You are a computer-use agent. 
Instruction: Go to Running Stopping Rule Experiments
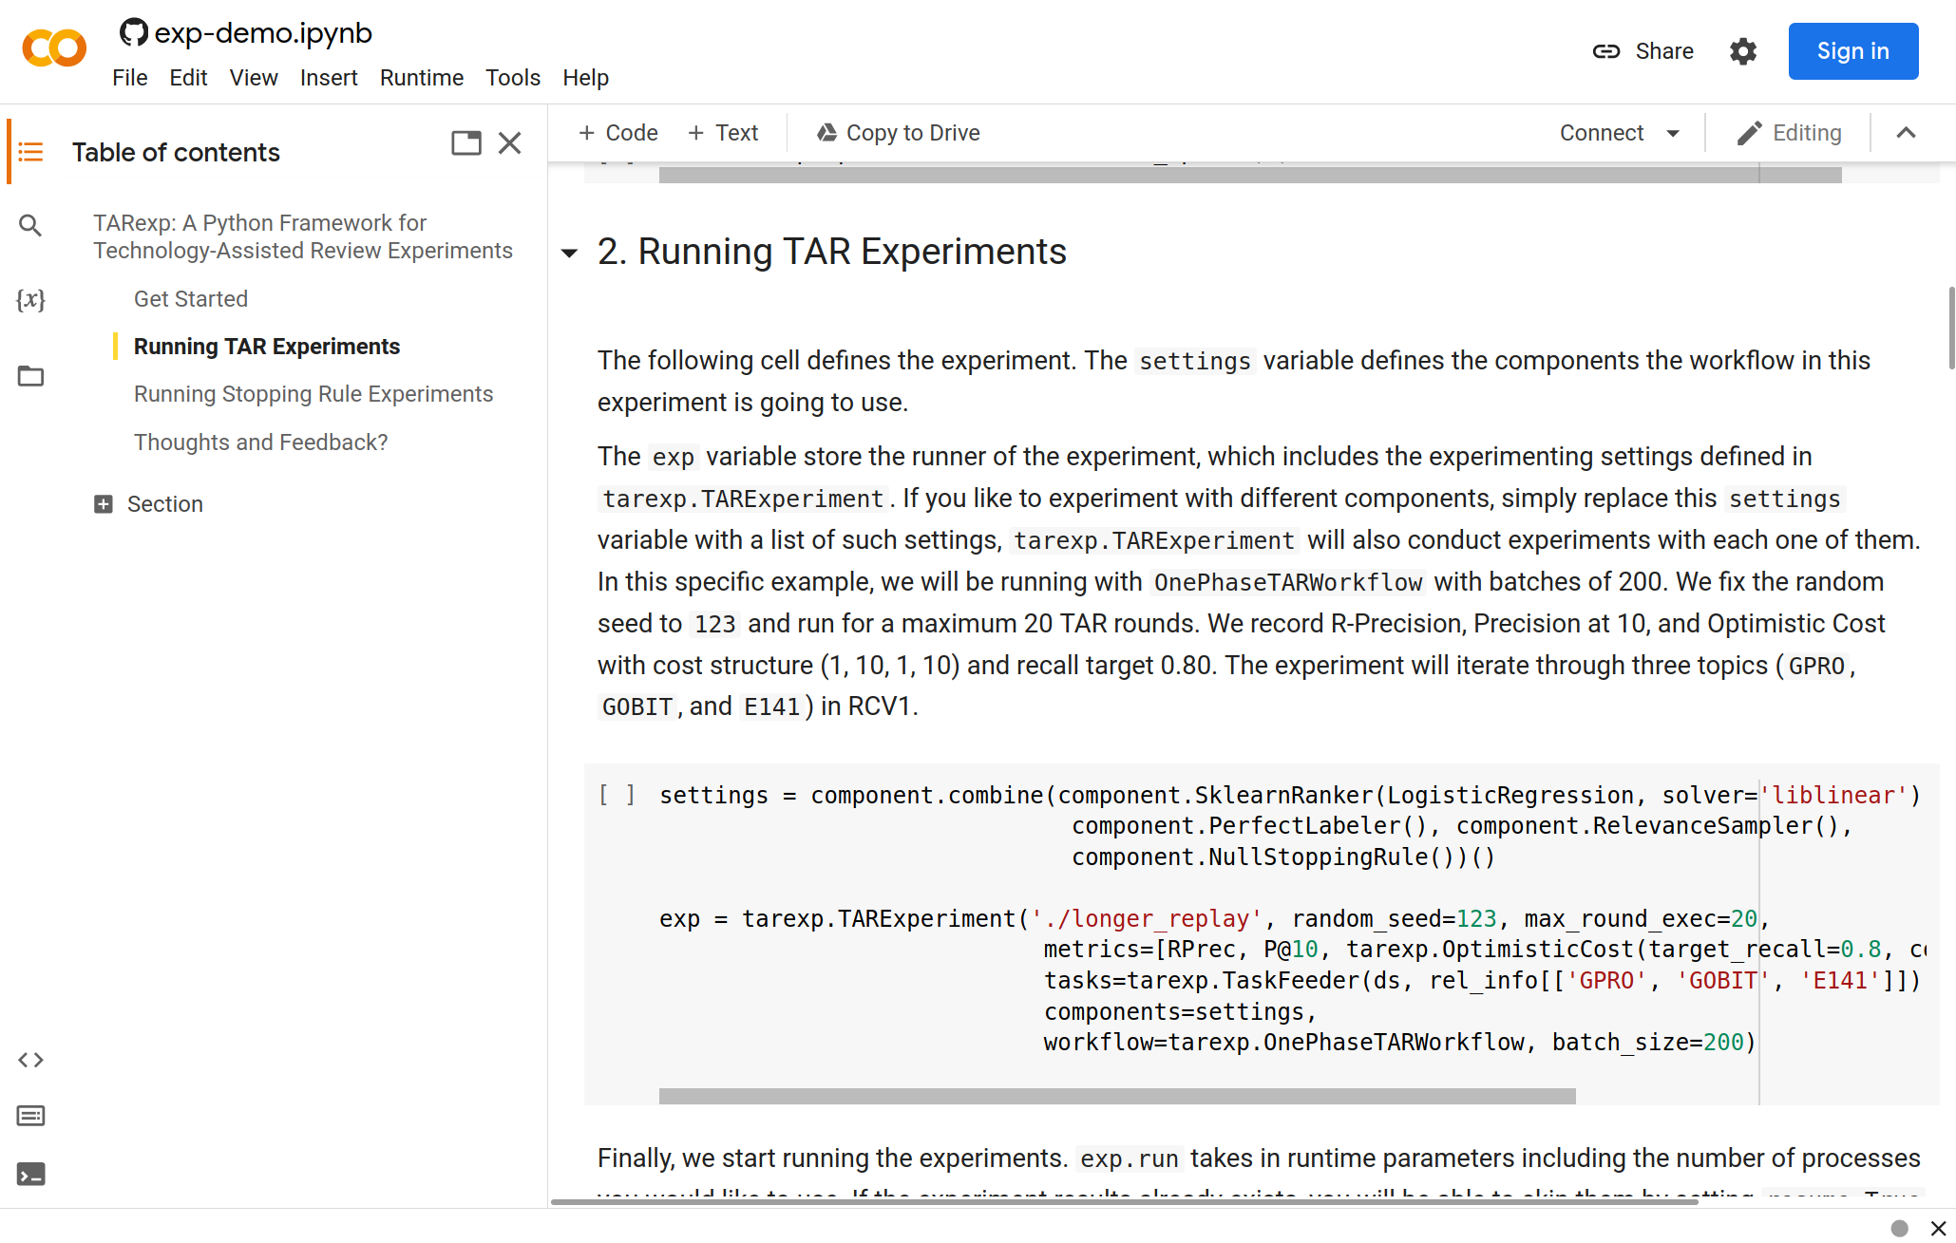[313, 394]
